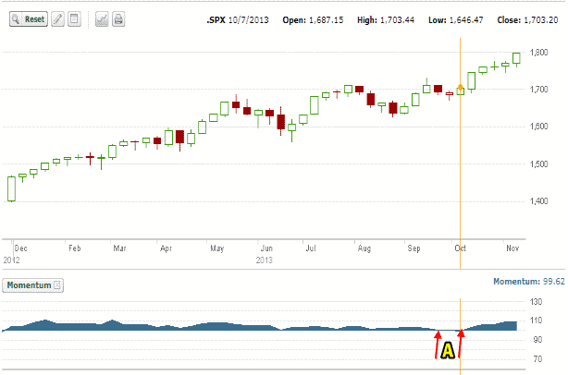Select the pencil drawing tool
568x375 pixels.
(57, 19)
